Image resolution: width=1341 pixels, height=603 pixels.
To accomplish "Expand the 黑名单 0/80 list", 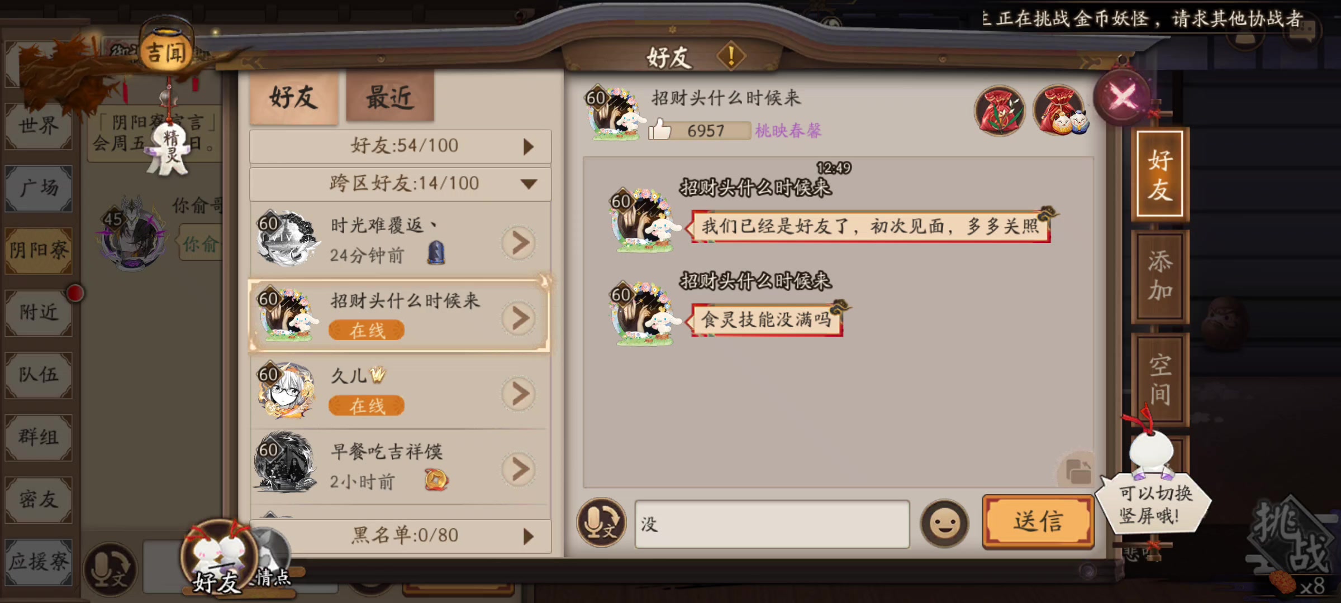I will click(x=400, y=535).
